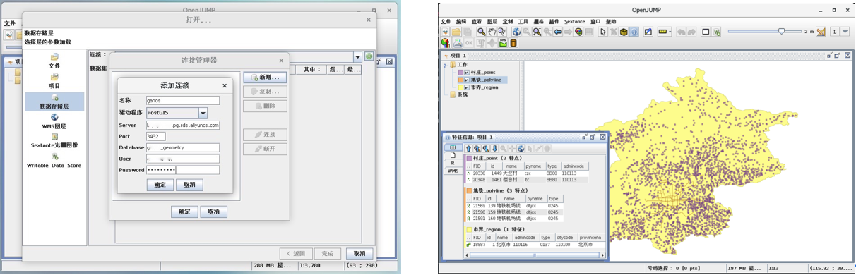Click the colored globe layer icon on second row
Viewport: 856px width, 275px height.
click(x=445, y=43)
